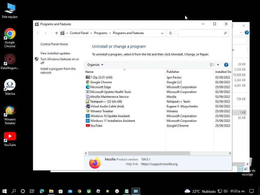
Task: Open the Mail app from the taskbar
Action: tap(70, 191)
